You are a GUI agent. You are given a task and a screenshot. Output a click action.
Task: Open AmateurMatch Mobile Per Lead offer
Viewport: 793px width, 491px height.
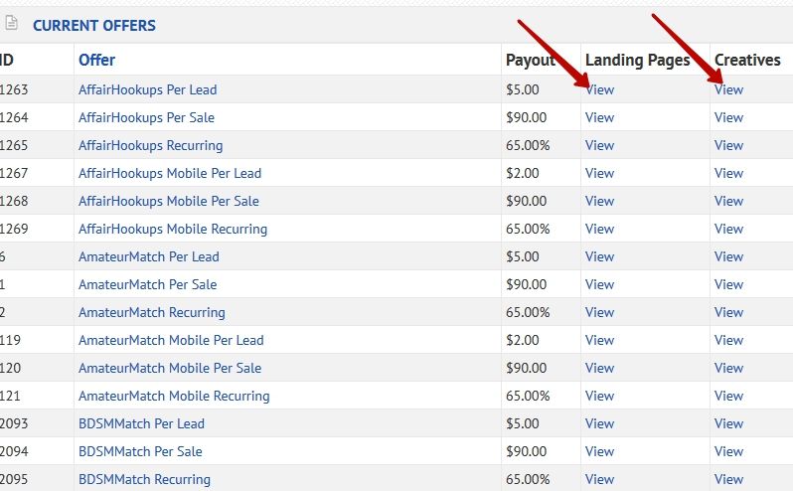click(171, 340)
